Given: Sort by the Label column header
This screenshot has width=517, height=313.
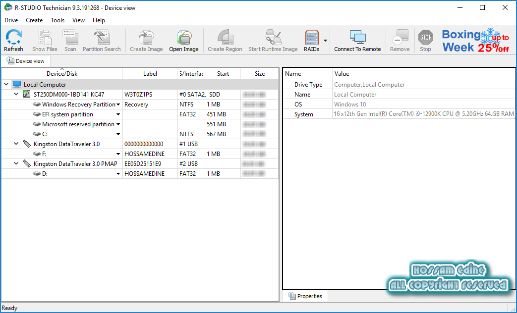Looking at the screenshot, I should tap(150, 73).
